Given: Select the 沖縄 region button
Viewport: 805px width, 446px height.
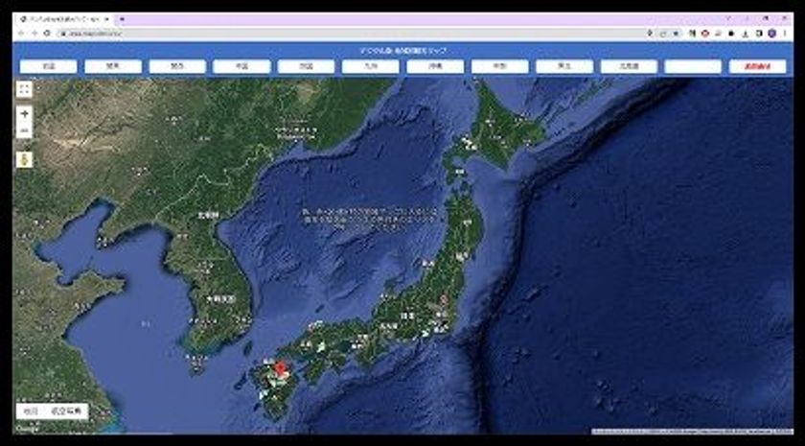Looking at the screenshot, I should tap(435, 67).
